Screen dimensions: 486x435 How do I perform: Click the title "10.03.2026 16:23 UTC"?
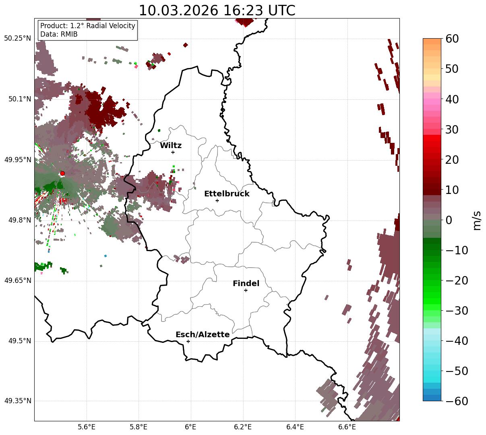[x=217, y=10]
